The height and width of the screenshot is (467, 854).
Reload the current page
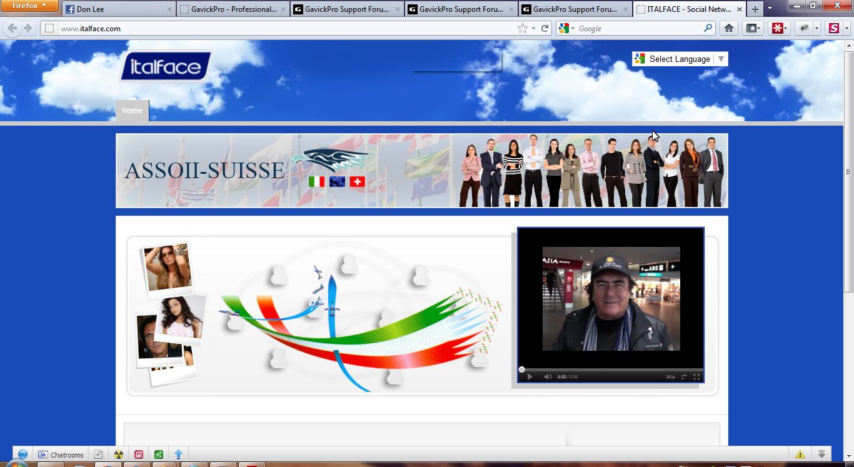point(545,28)
